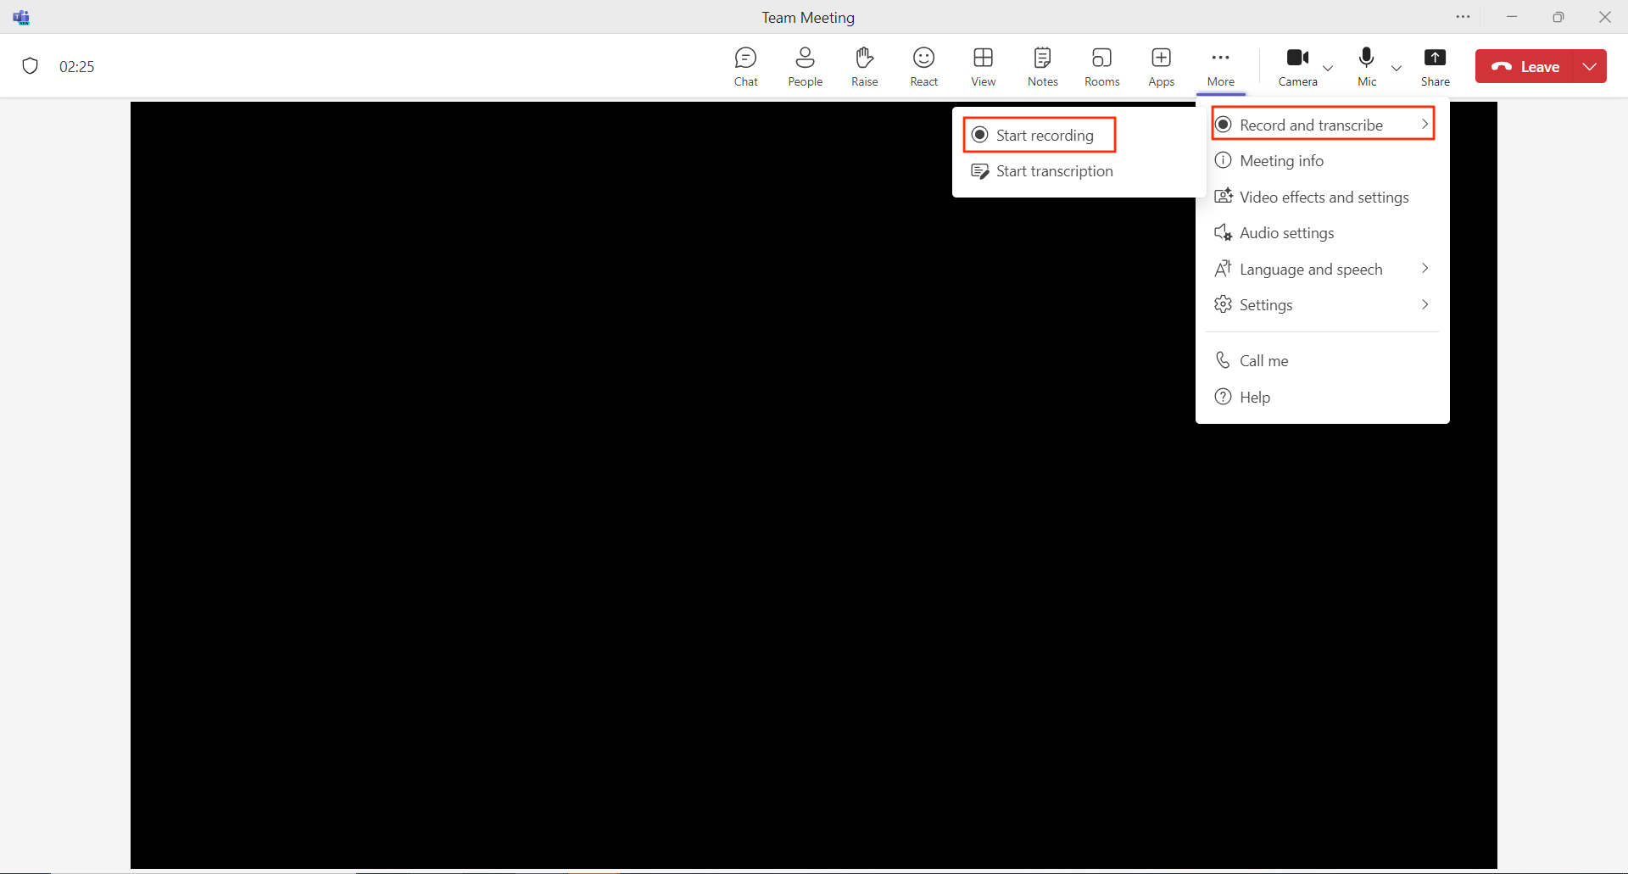Expand Language and speech submenu
The height and width of the screenshot is (874, 1628).
[1323, 269]
